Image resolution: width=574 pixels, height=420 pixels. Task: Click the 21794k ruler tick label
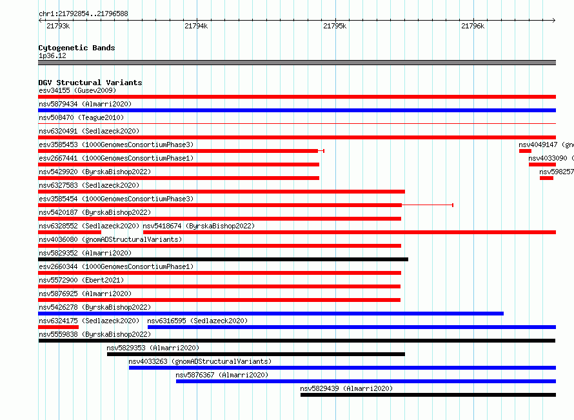pos(196,26)
